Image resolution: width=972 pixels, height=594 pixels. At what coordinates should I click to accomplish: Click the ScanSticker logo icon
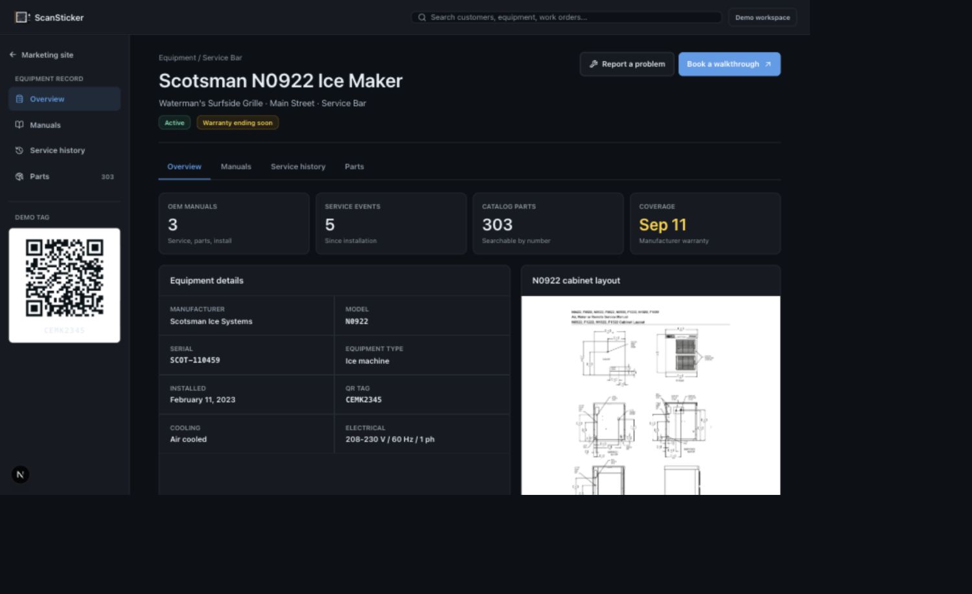(23, 17)
